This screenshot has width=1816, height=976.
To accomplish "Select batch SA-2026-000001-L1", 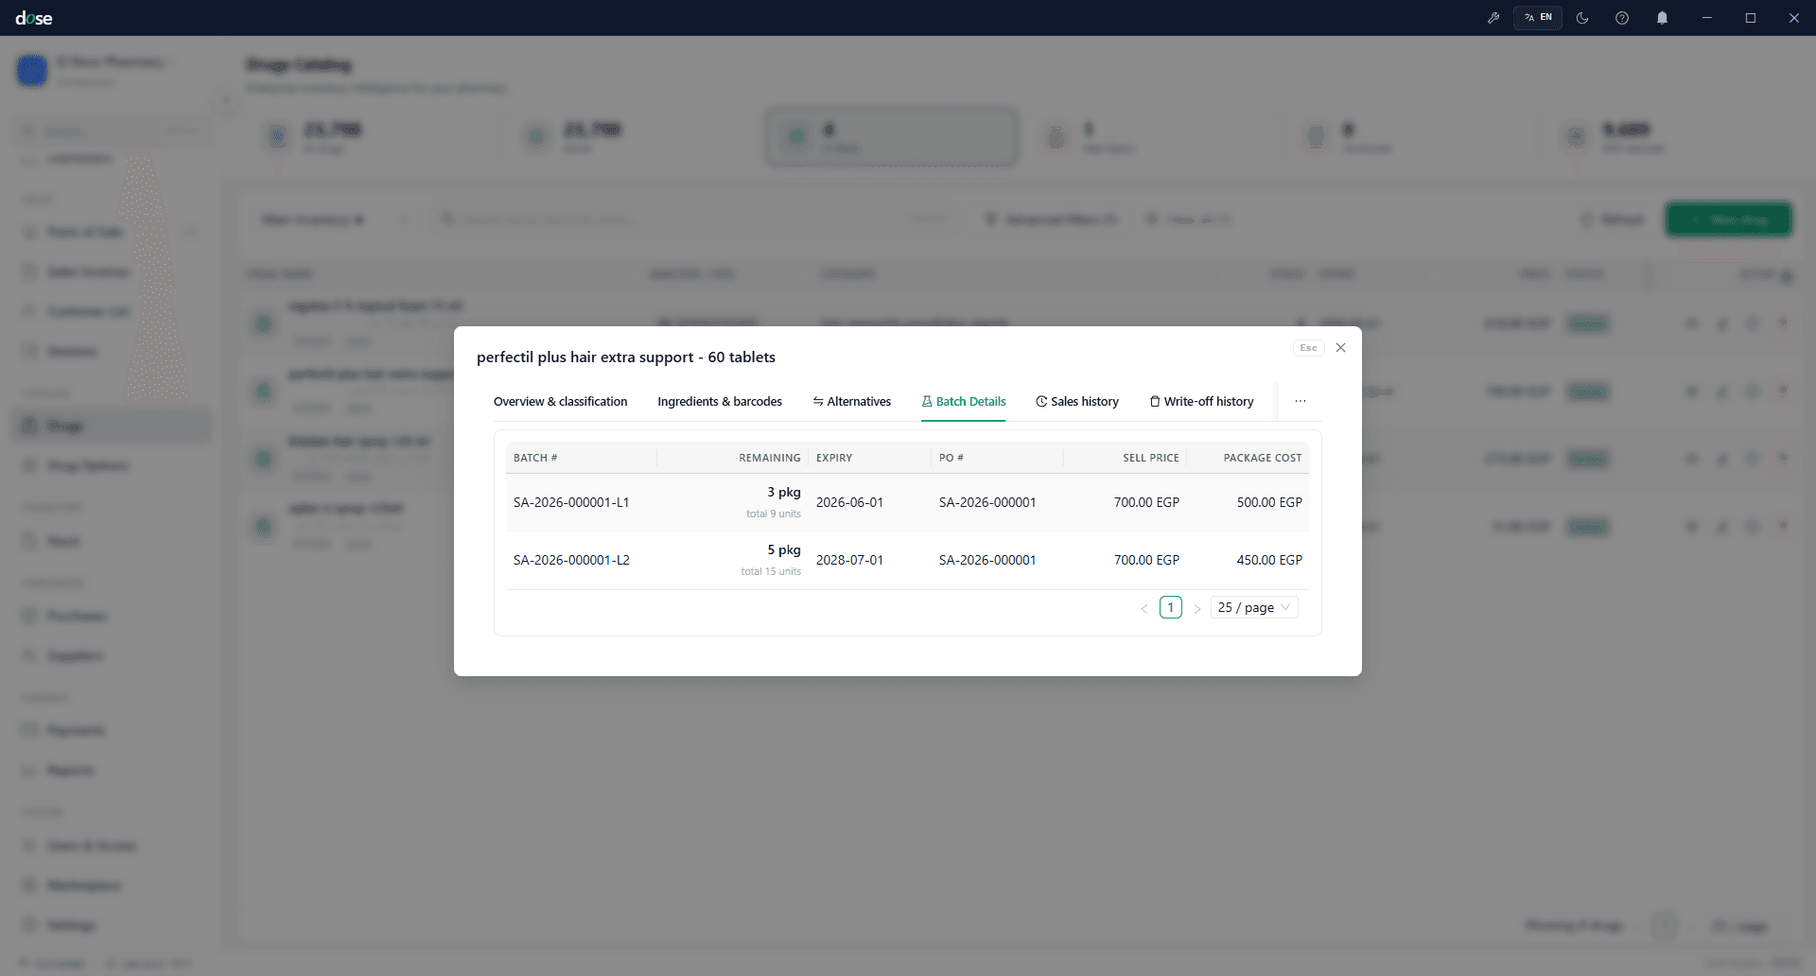I will click(571, 503).
